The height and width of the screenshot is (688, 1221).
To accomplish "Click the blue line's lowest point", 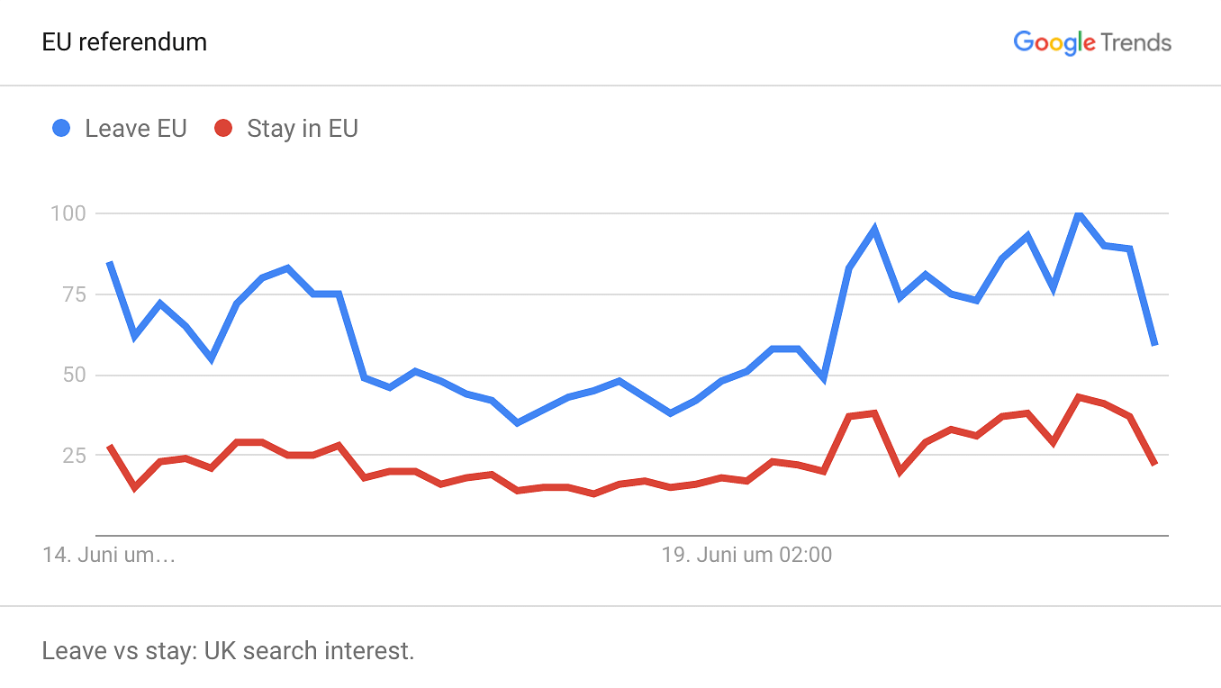I will coord(517,422).
